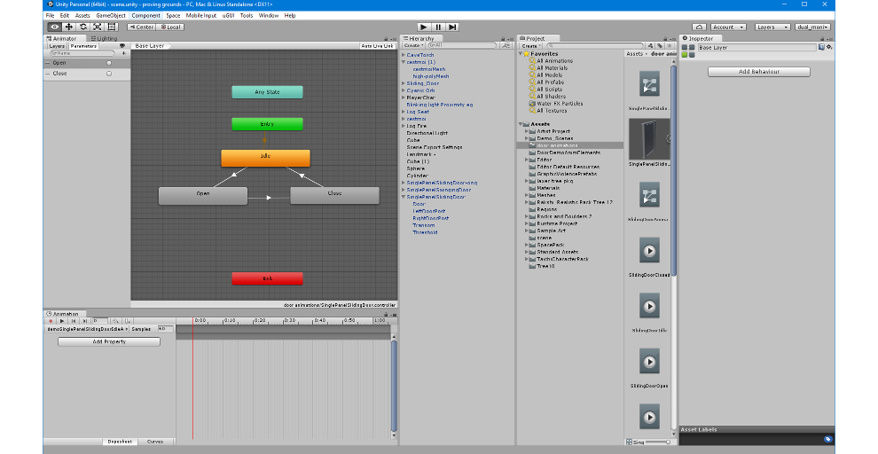The width and height of the screenshot is (878, 454).
Task: Select the SlidingDoorClosed animation clip icon
Action: point(649,251)
